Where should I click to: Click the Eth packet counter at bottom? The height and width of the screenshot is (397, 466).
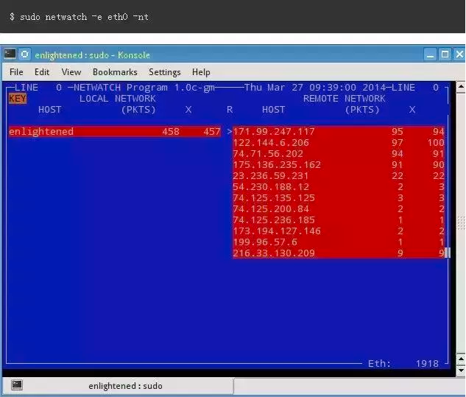(426, 363)
